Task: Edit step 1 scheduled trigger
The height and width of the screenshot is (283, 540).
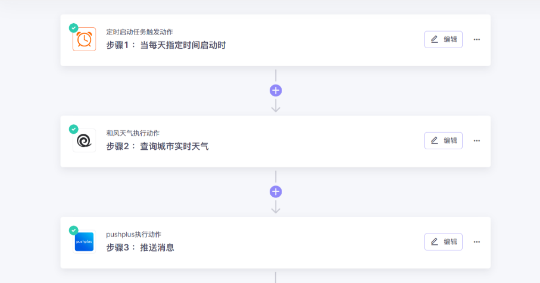Action: 443,39
